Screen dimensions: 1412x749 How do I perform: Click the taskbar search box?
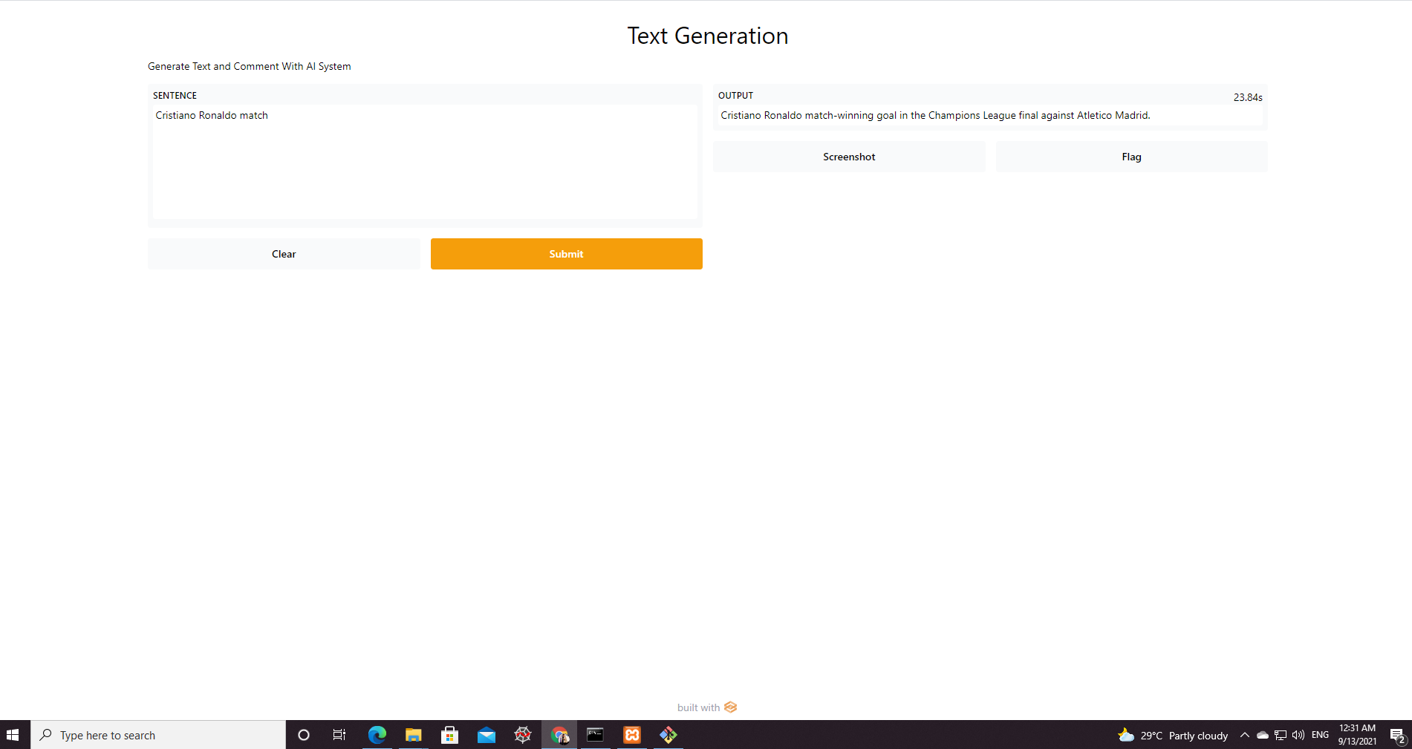[x=158, y=735]
